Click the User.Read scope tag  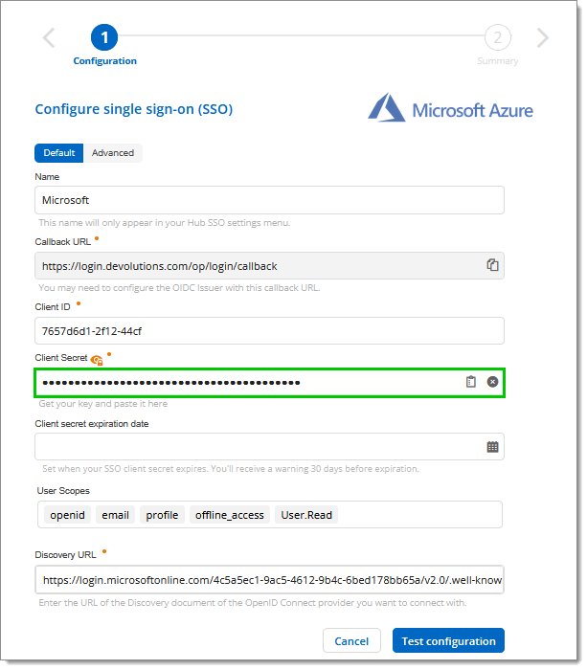pos(306,515)
